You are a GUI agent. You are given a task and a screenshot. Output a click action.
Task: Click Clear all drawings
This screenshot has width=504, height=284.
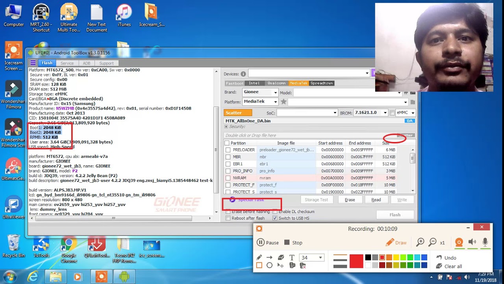pos(449,266)
